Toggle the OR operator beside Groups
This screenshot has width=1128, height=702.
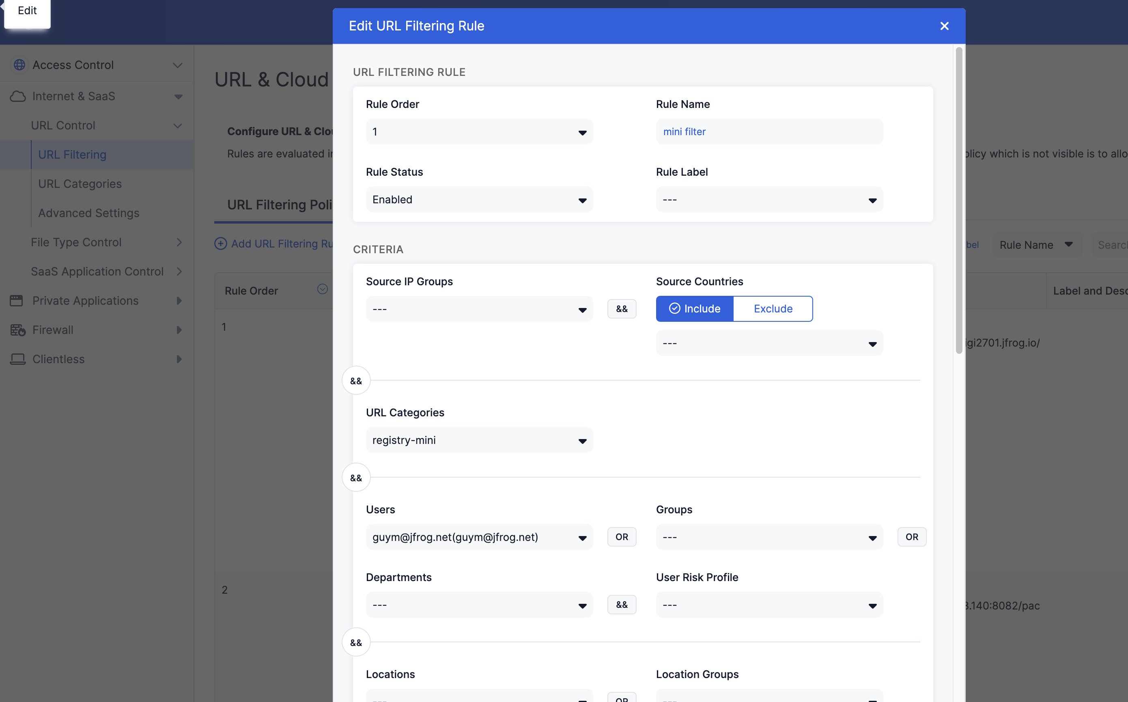[912, 537]
